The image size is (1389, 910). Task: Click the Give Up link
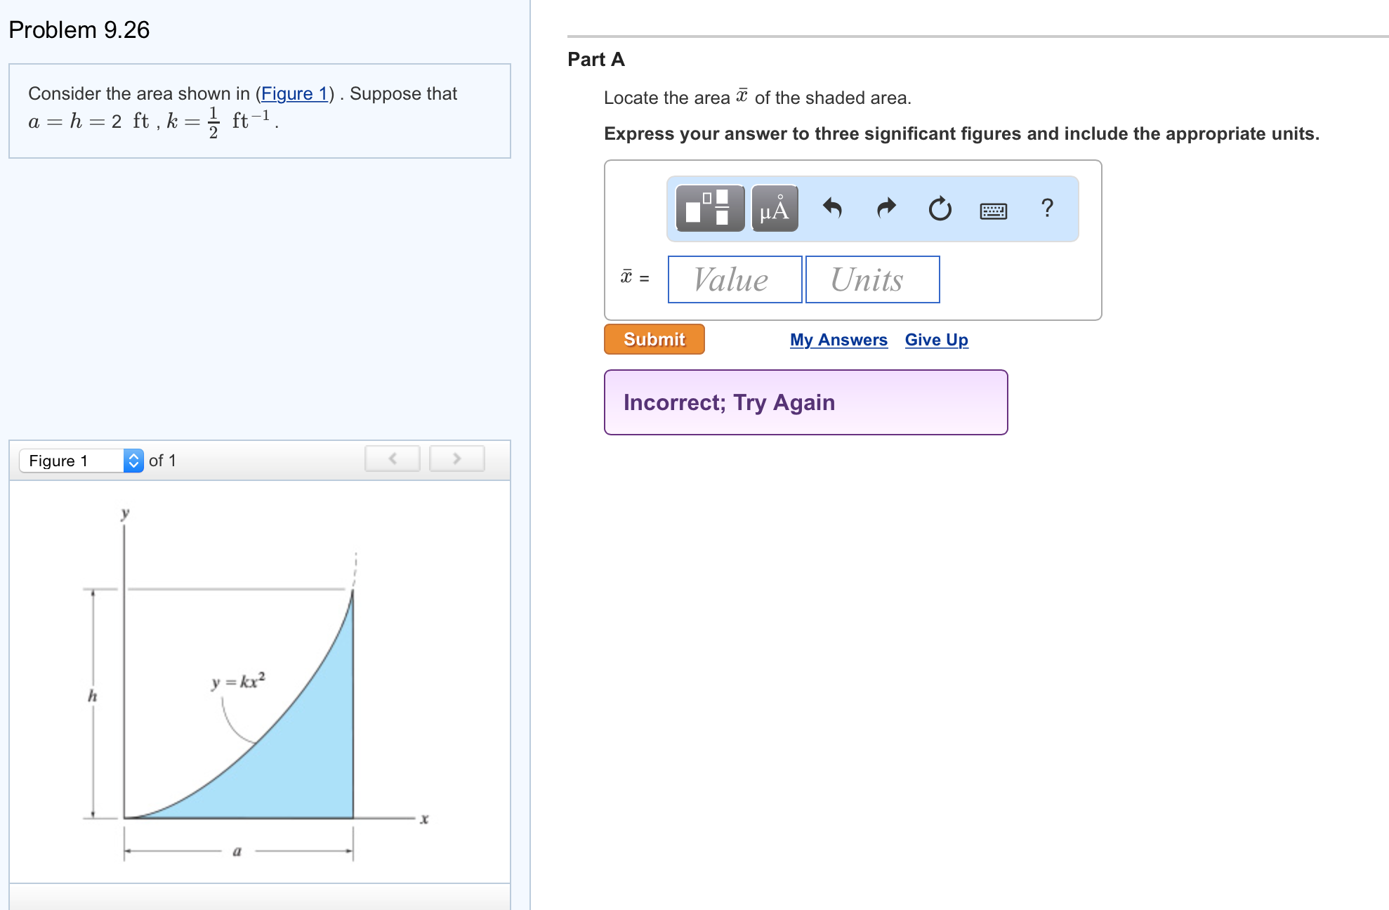[936, 339]
